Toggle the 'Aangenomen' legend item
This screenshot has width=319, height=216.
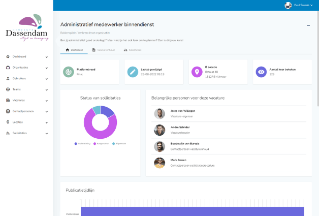pyautogui.click(x=103, y=143)
